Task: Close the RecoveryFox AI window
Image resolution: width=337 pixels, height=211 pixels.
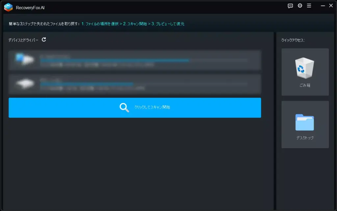Action: [x=331, y=6]
